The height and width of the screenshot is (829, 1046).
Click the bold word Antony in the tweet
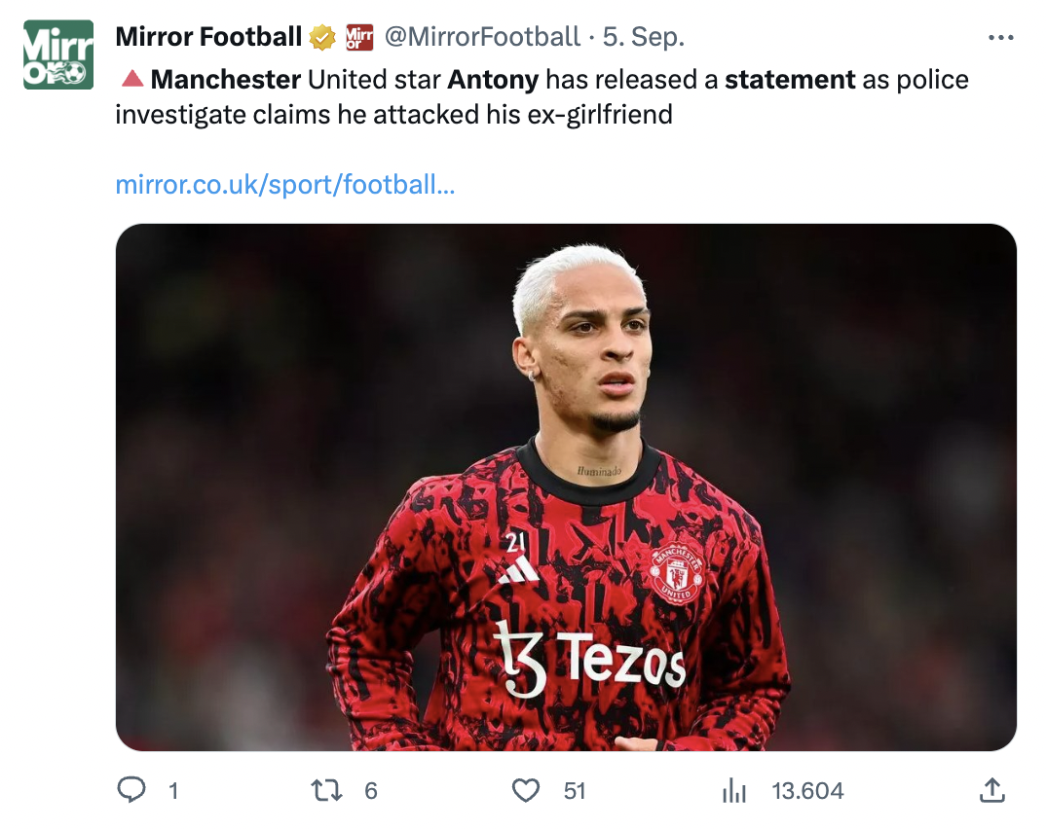(x=492, y=79)
